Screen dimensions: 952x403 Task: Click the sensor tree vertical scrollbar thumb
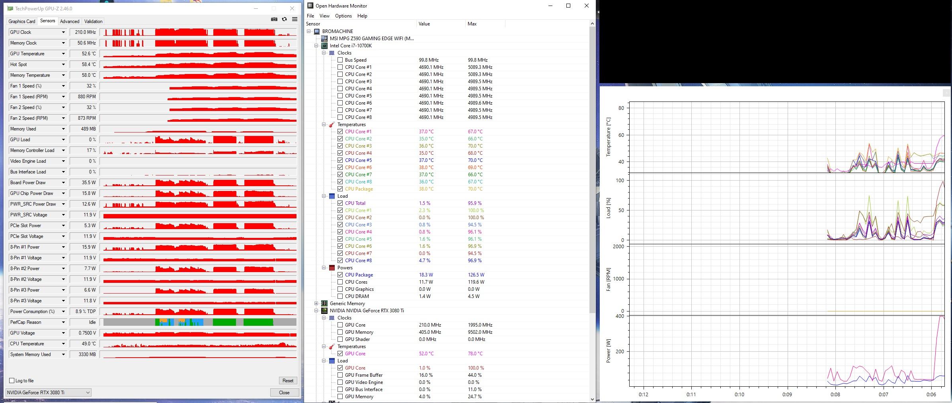(592, 170)
